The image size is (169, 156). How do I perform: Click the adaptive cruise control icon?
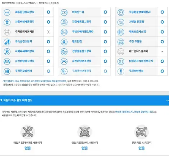click(121, 12)
